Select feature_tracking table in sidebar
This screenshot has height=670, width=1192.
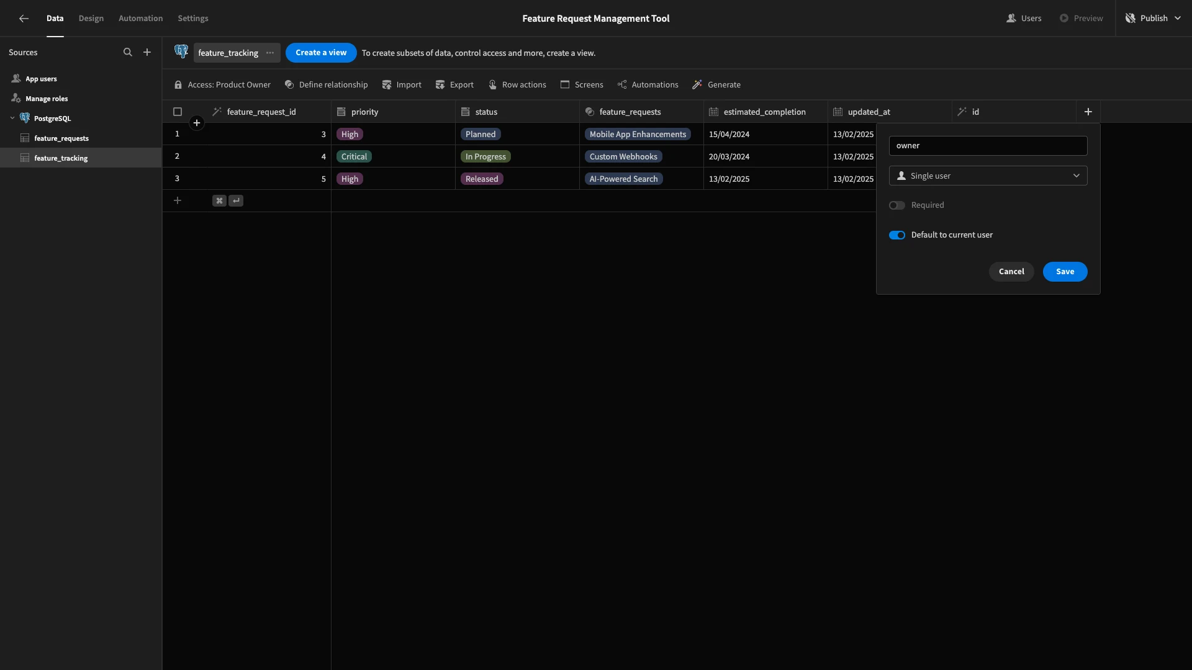[x=81, y=158]
